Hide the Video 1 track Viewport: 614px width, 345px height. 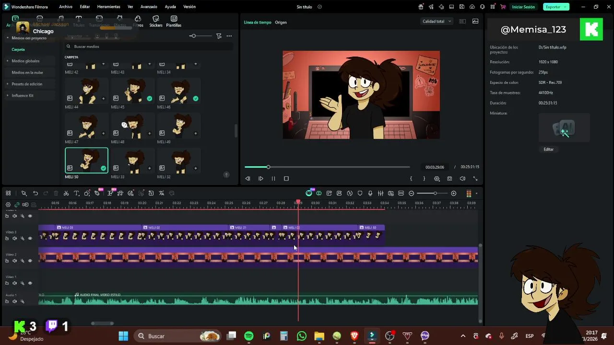[x=30, y=283]
